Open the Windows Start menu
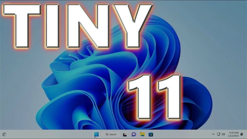This screenshot has height=139, width=247. pyautogui.click(x=96, y=134)
